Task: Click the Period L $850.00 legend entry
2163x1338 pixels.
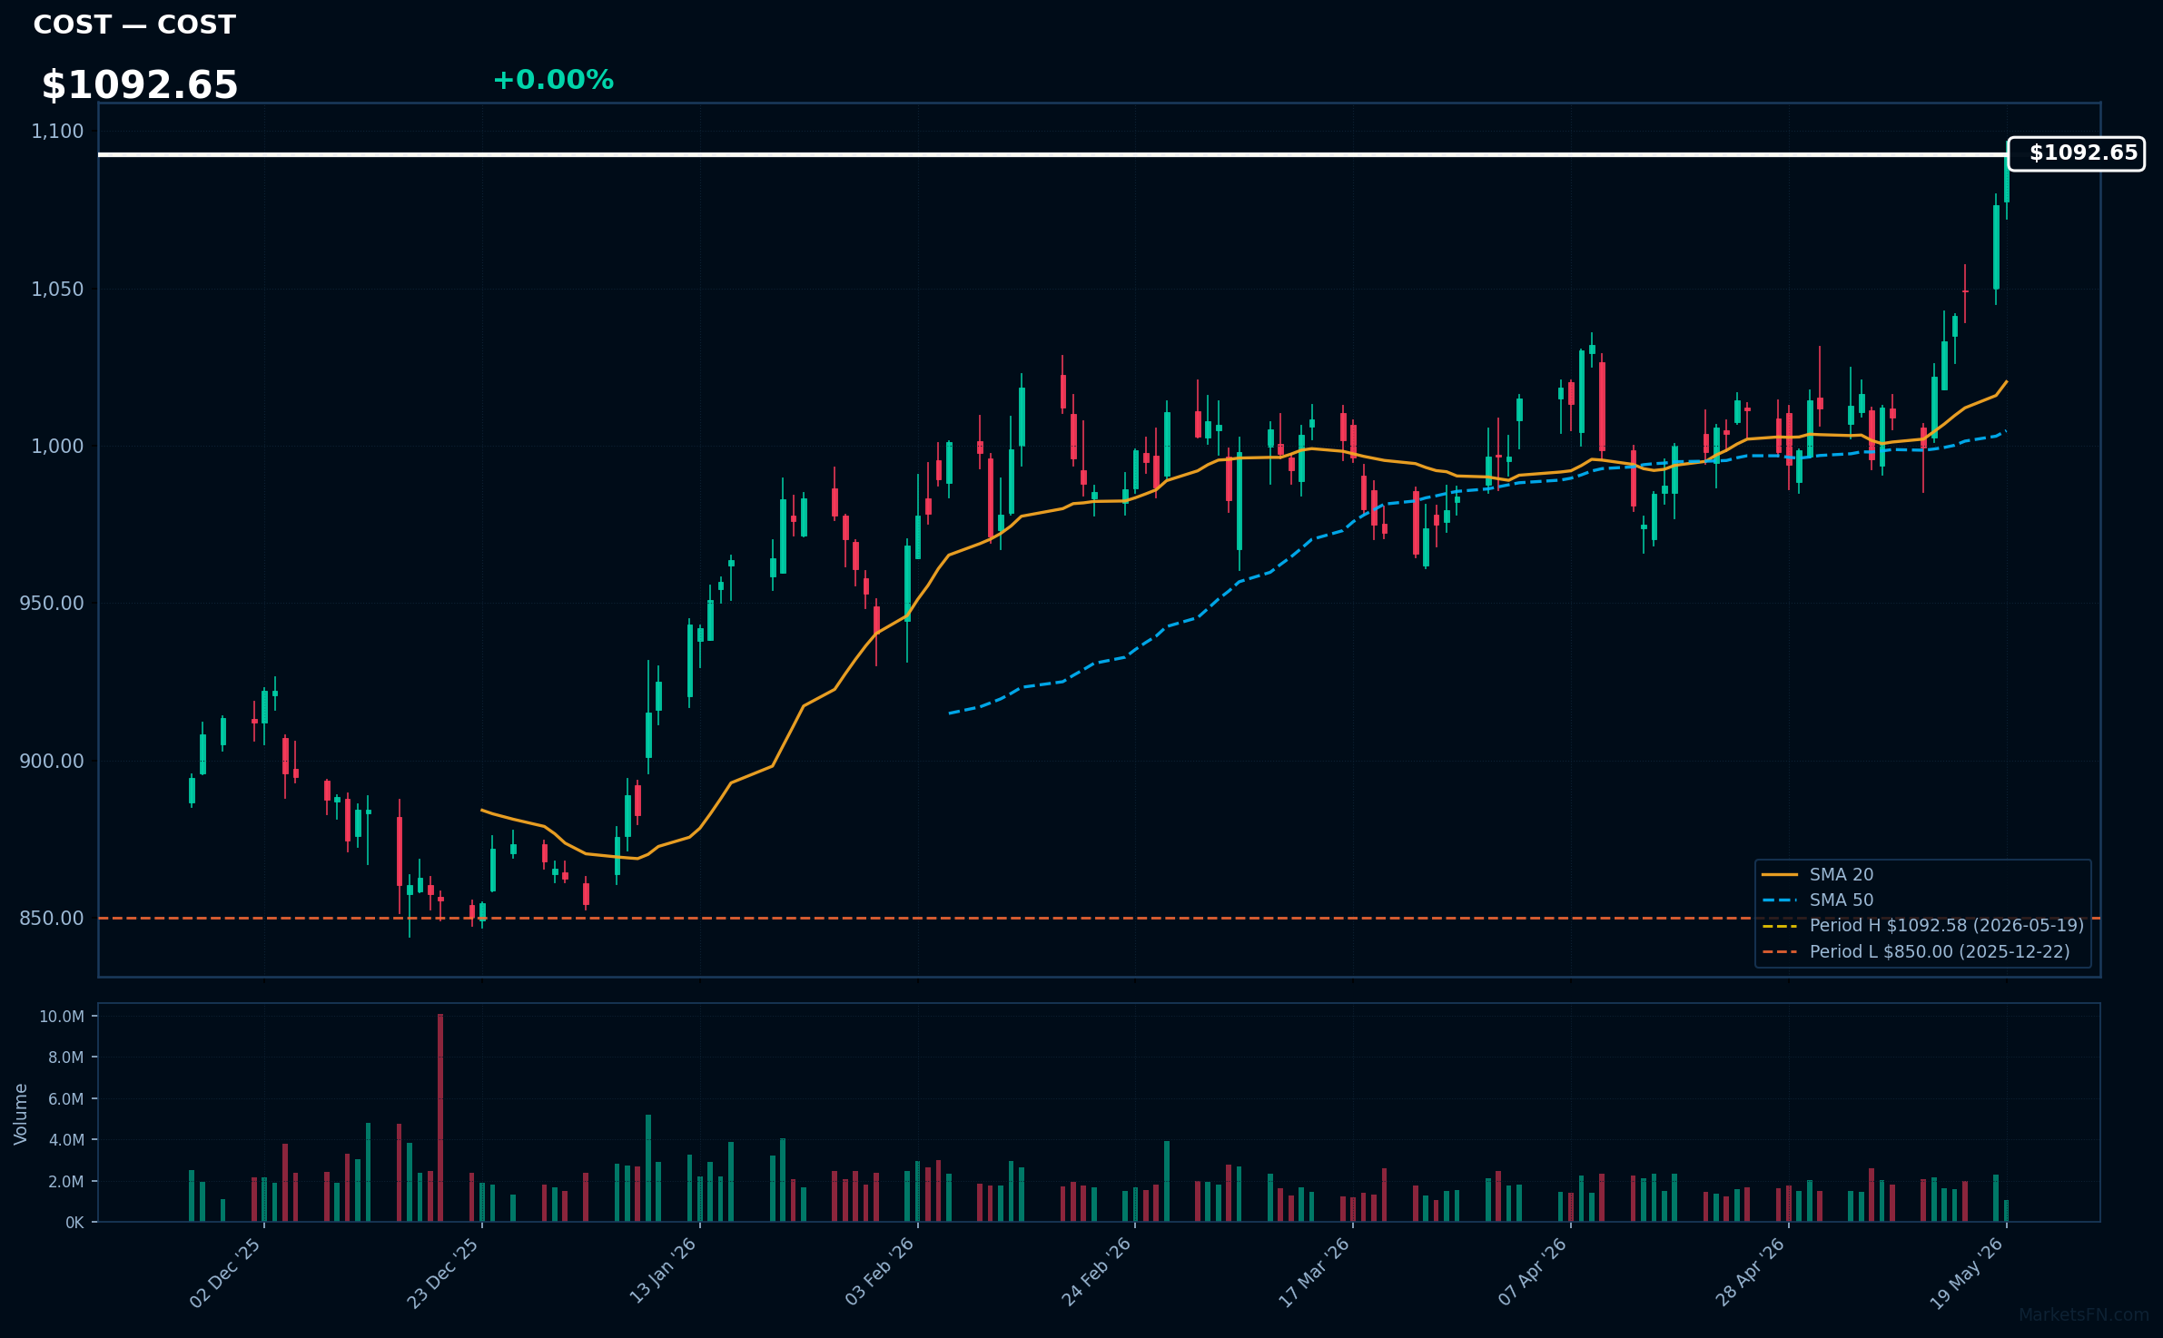Action: pos(1916,951)
